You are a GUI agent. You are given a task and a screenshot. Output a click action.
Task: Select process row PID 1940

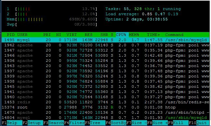pyautogui.click(x=106, y=97)
